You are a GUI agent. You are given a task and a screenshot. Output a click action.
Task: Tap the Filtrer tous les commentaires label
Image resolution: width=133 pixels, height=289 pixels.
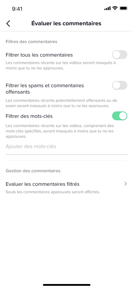click(39, 55)
